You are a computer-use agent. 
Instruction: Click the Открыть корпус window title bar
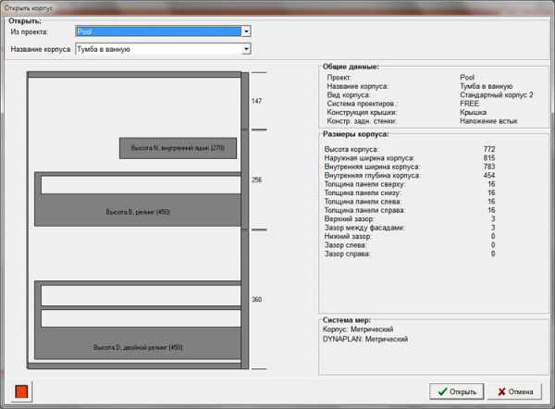[277, 6]
